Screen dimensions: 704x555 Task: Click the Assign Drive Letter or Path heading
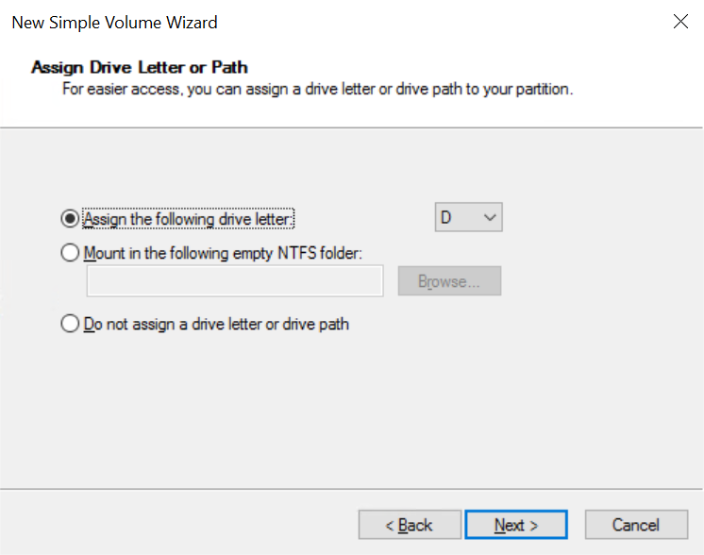(140, 67)
